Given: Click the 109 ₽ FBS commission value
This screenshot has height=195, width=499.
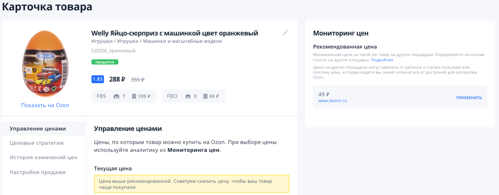Looking at the screenshot, I should click(144, 96).
